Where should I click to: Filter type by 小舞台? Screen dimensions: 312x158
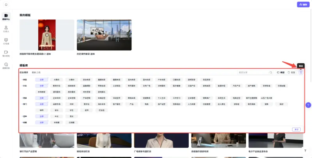point(72,80)
